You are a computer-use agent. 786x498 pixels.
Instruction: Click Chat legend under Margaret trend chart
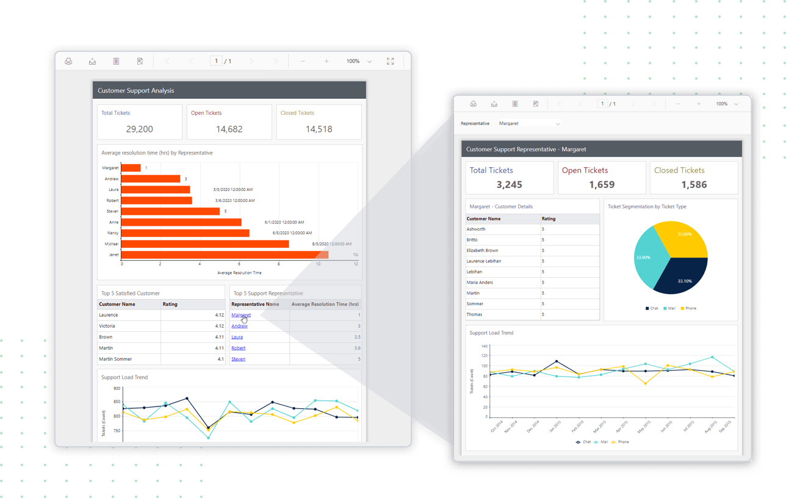click(583, 442)
